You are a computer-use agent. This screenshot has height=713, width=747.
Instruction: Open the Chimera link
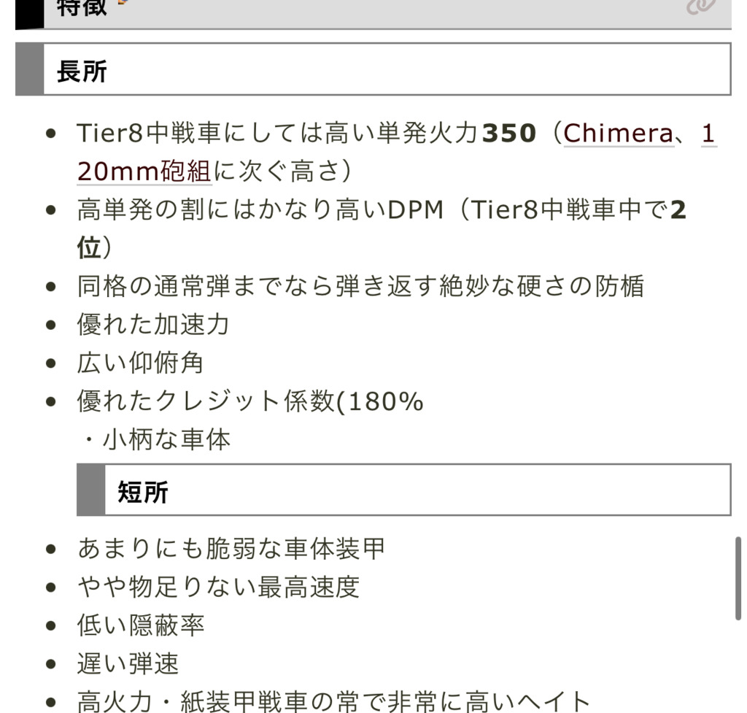[619, 134]
